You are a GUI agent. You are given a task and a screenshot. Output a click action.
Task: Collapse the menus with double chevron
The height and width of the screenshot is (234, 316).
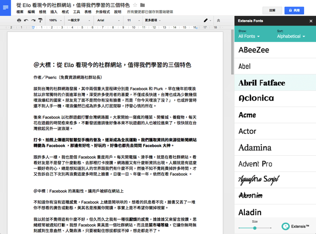218,20
